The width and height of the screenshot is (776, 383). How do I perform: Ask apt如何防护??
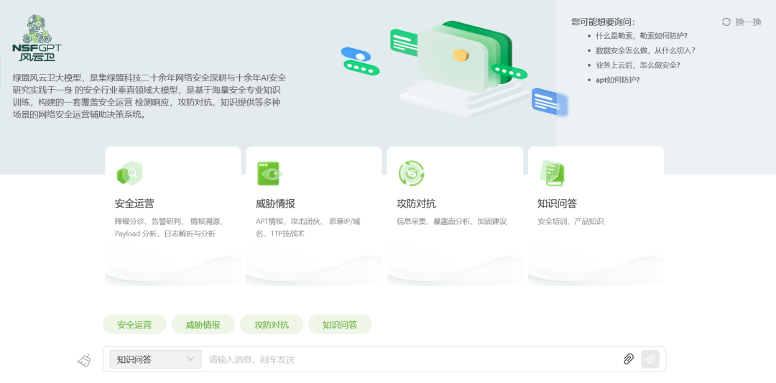click(x=618, y=79)
